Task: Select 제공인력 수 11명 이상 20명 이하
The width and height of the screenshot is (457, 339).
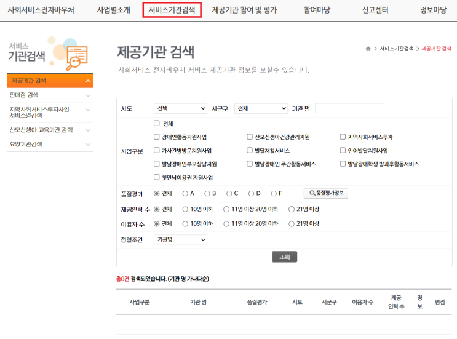Action: 226,209
